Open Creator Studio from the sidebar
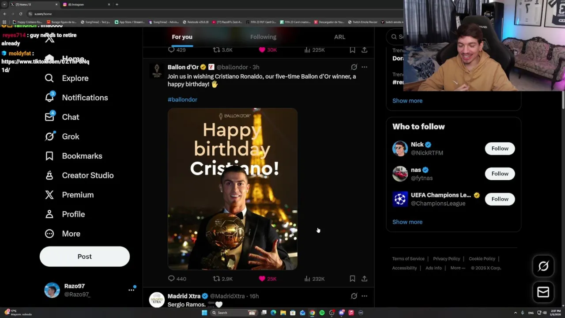 coord(79,175)
